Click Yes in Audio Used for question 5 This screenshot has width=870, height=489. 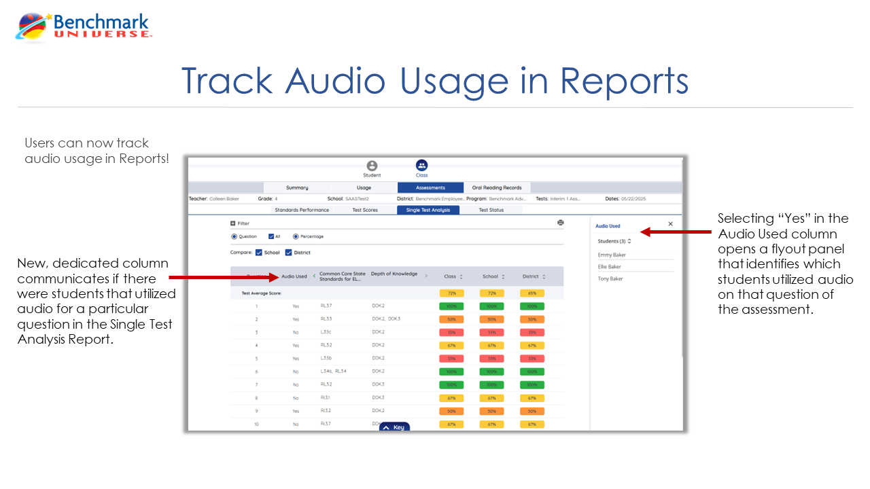(296, 359)
